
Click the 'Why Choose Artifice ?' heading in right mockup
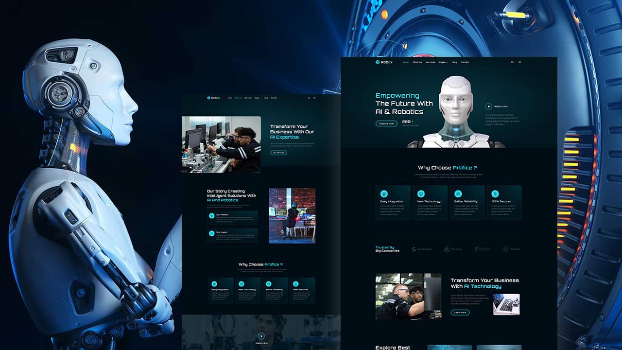point(448,168)
